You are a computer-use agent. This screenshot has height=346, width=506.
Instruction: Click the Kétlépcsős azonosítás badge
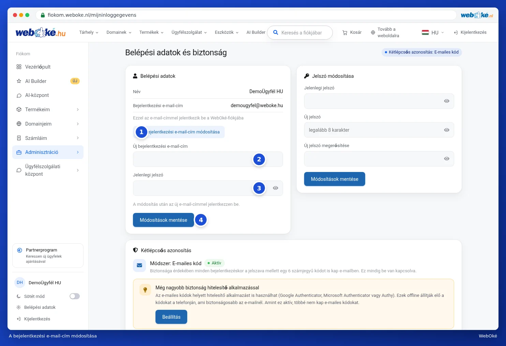point(421,52)
